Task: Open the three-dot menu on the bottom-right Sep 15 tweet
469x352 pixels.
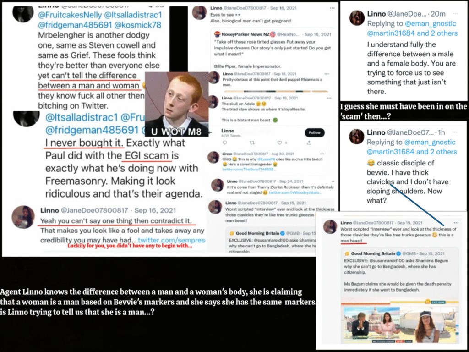Action: [456, 223]
